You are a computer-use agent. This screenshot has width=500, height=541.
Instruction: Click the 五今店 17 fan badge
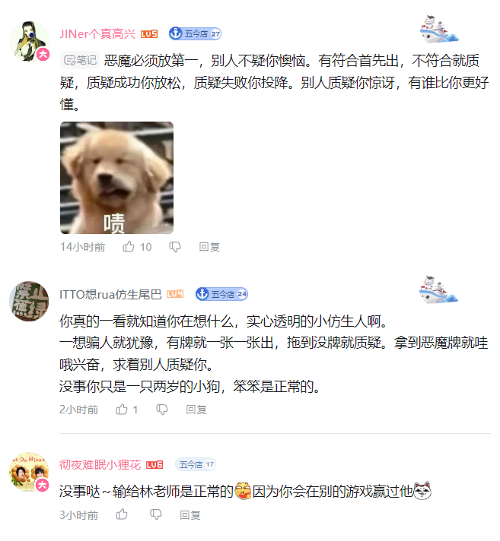pyautogui.click(x=196, y=464)
